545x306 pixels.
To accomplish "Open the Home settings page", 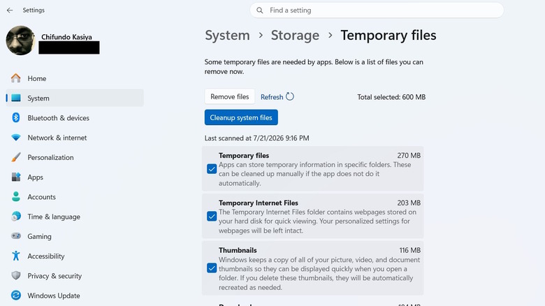I will coord(75,78).
